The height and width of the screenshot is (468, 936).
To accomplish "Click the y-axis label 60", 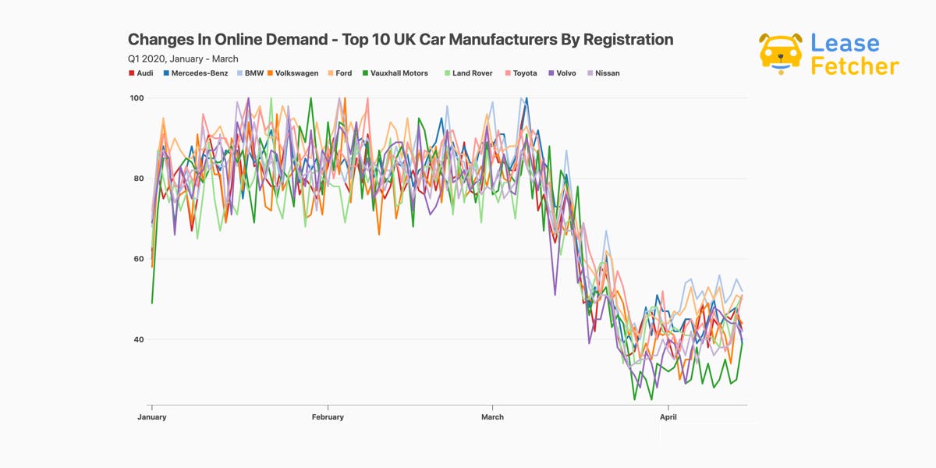I will coord(139,259).
